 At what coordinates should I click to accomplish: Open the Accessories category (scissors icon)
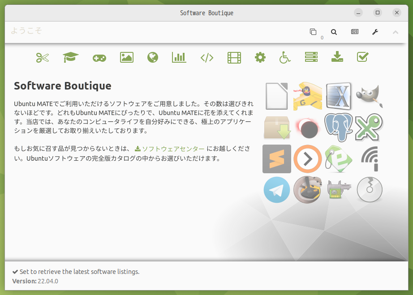click(43, 58)
